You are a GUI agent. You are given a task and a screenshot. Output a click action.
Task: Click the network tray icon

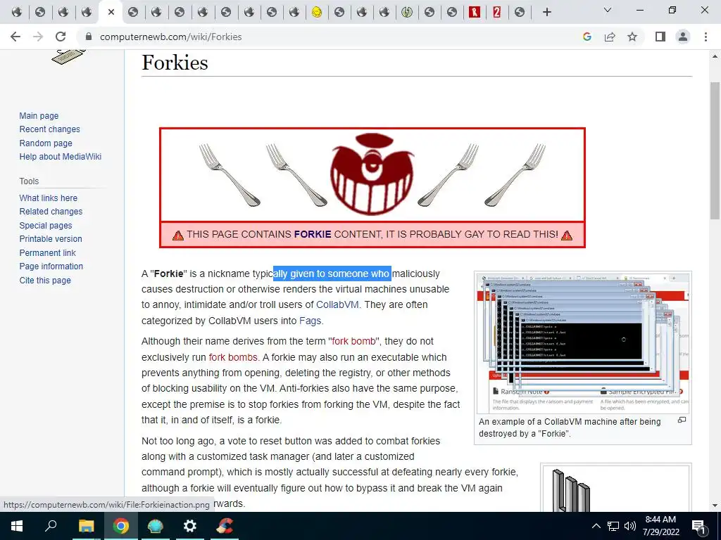point(613,526)
